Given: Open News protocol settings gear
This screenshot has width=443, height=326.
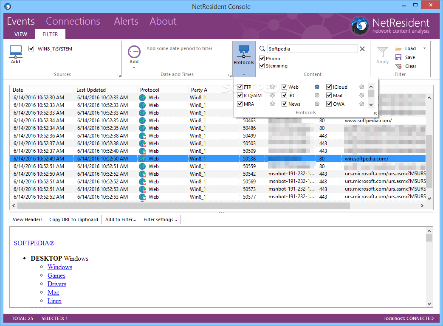Looking at the screenshot, I should (317, 104).
